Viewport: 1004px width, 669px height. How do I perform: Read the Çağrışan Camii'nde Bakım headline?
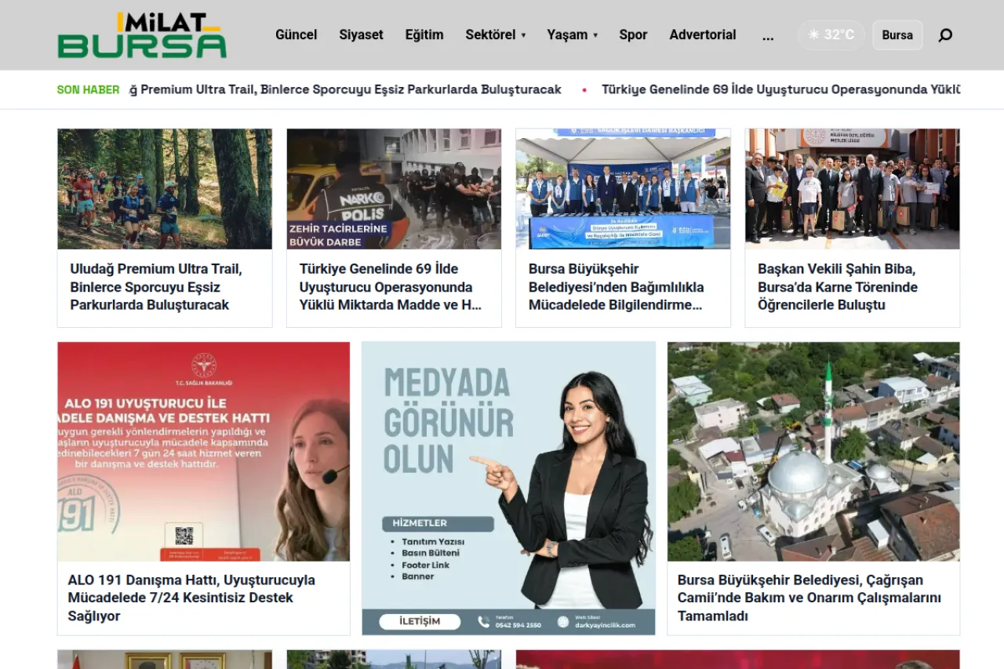pyautogui.click(x=809, y=598)
